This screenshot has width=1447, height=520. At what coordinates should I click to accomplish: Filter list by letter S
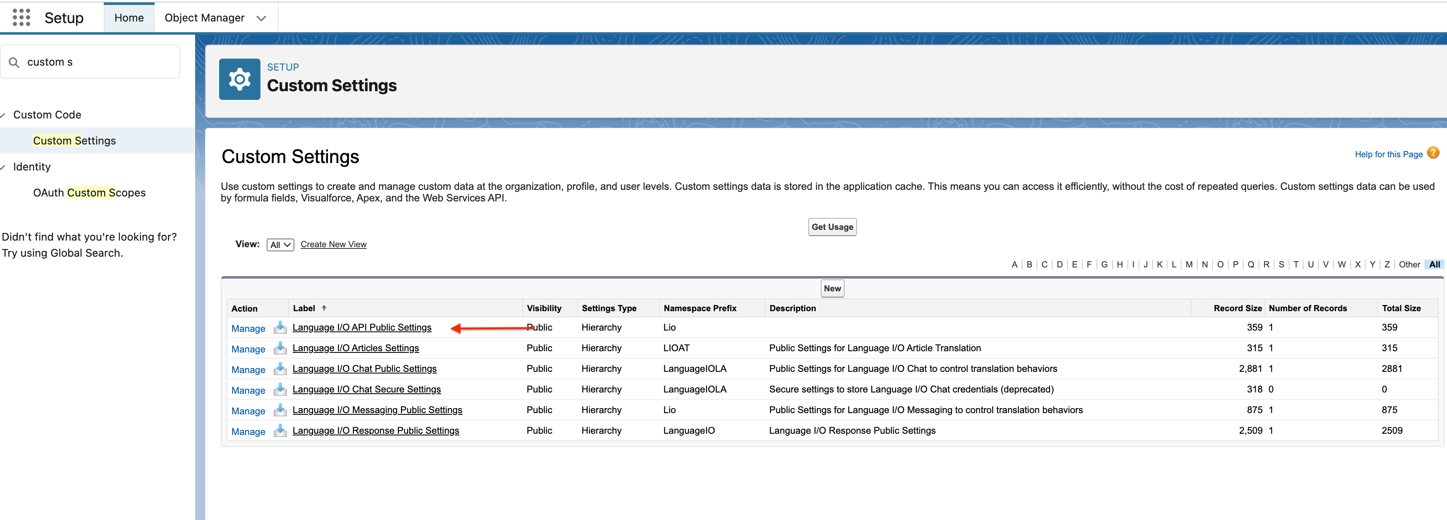(x=1281, y=264)
